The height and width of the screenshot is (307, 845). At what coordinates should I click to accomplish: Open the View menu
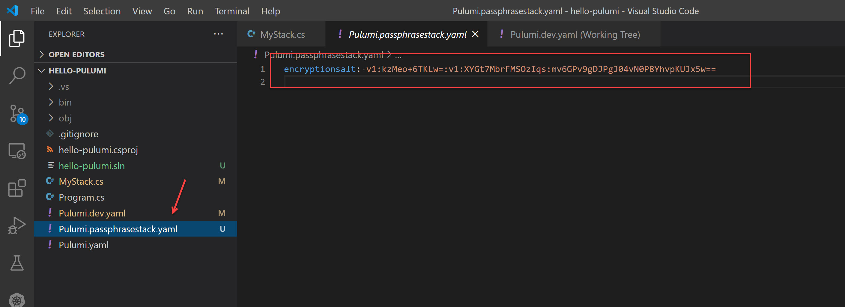coord(142,11)
